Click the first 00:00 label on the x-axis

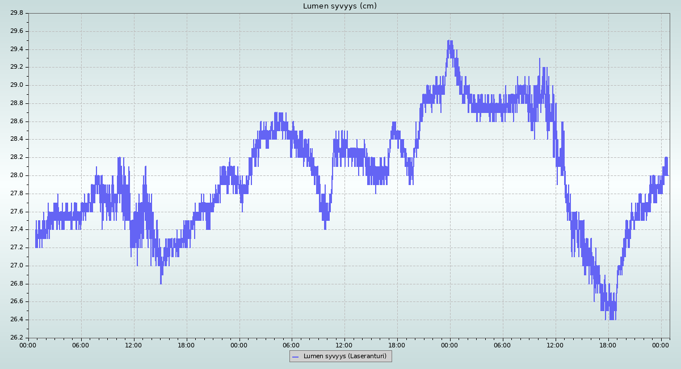click(x=28, y=345)
